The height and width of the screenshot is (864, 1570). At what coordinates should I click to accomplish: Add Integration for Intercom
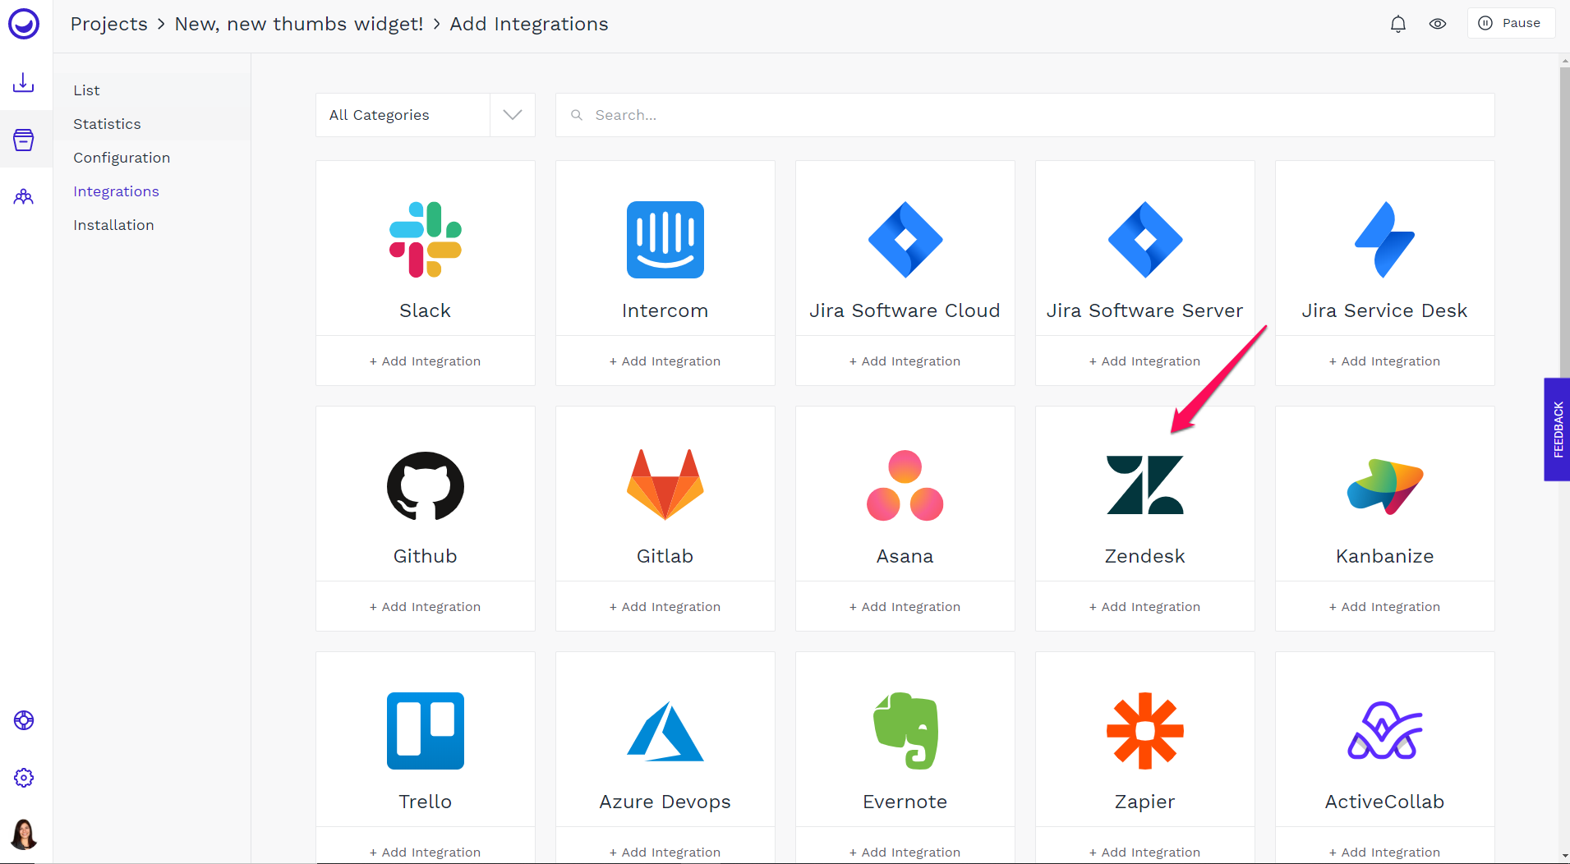point(665,361)
